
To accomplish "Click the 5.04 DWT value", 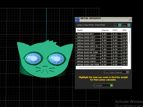I will 115,49.
